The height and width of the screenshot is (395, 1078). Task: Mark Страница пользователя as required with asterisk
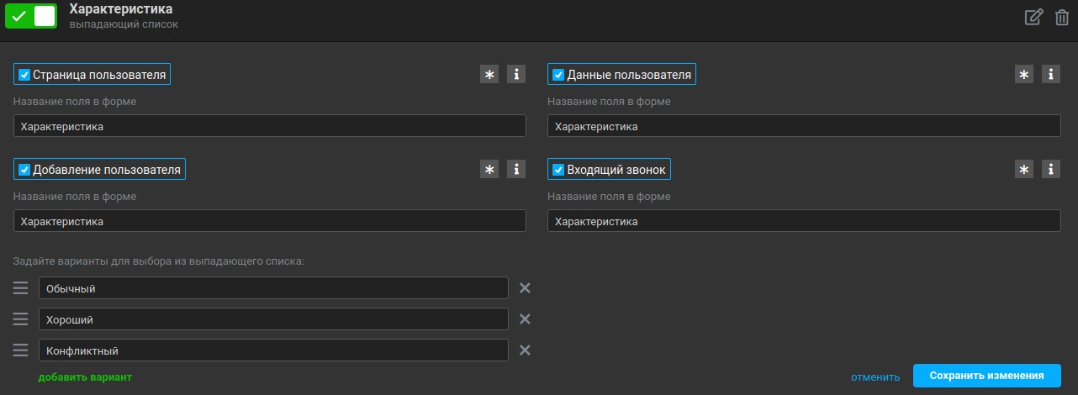[489, 75]
